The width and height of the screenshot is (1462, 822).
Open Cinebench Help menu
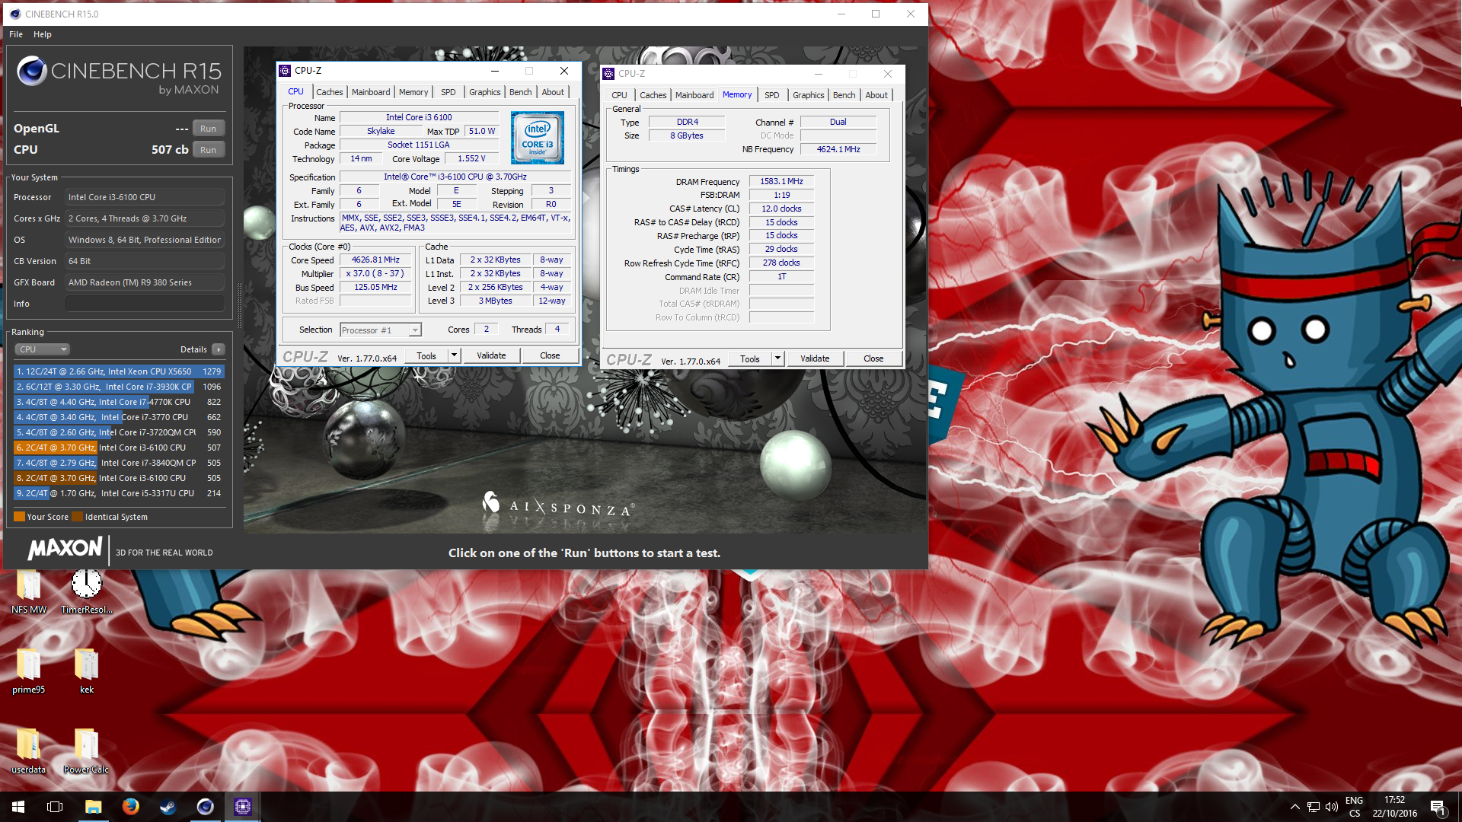pos(43,34)
